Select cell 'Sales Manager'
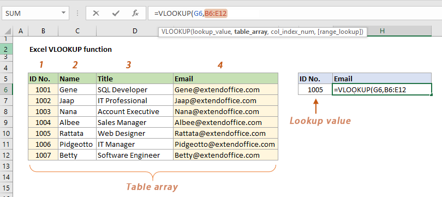 point(135,123)
